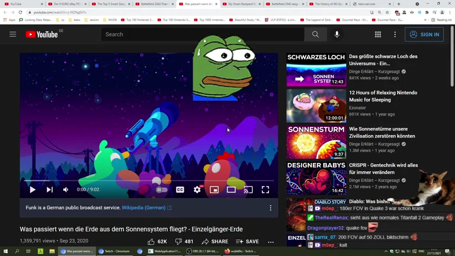Switch to the Top 5 Smart Gadgets tab
455x256 pixels.
point(111,4)
